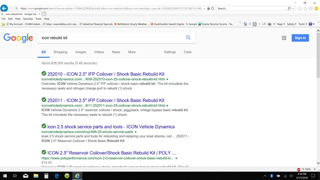This screenshot has height=180, width=320.
Task: Open the DuckDuckGo Search Engine favorite
Action: (x=167, y=24)
